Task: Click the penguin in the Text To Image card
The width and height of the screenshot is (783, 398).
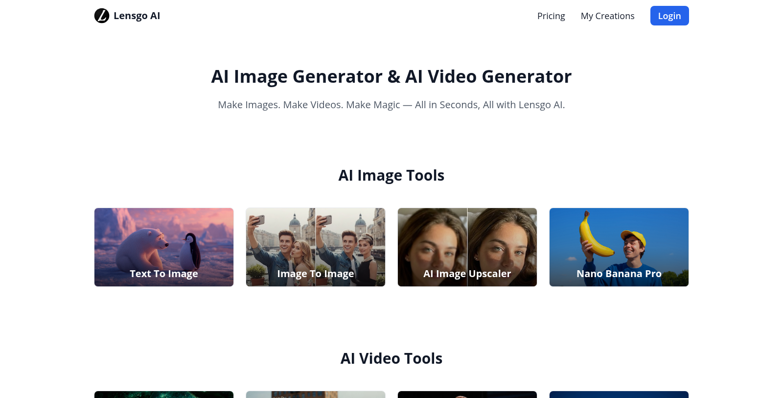Action: tap(190, 250)
